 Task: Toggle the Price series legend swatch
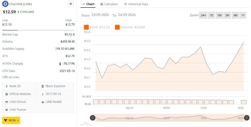click(86, 27)
